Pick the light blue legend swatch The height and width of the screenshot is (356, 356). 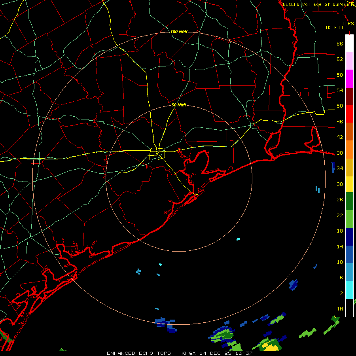[x=349, y=272]
